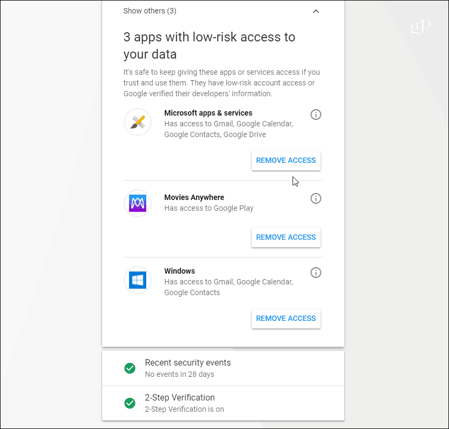This screenshot has width=449, height=429.
Task: Click green check beside Recent security events
Action: click(x=130, y=368)
